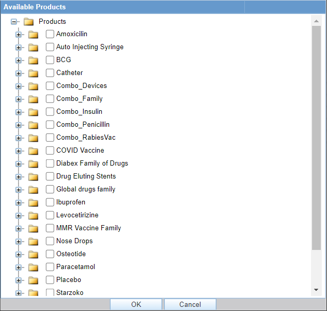The image size is (327, 311).
Task: Click the Paracetamol folder icon
Action: (x=33, y=268)
